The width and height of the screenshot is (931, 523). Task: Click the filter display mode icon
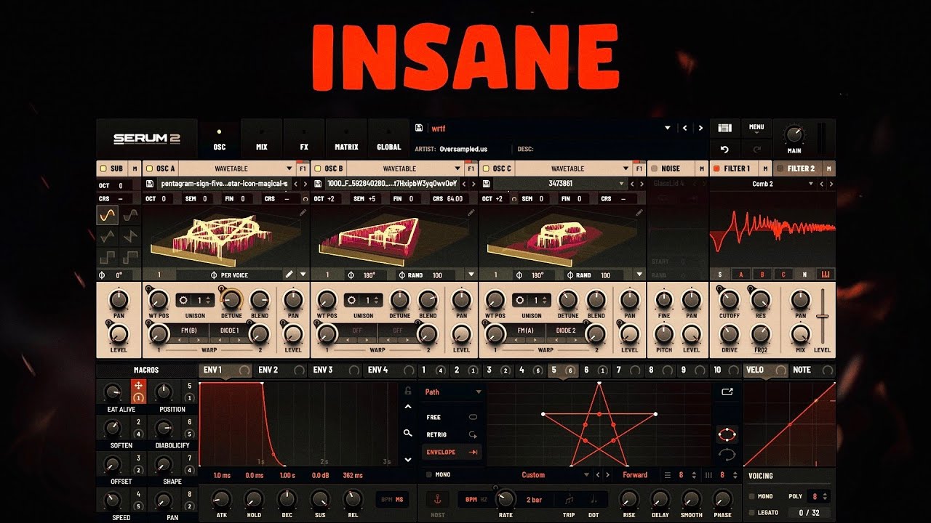tap(826, 274)
